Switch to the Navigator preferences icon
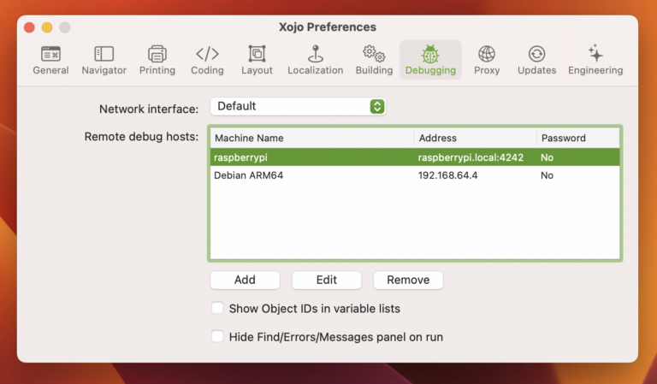The height and width of the screenshot is (384, 657). point(104,61)
